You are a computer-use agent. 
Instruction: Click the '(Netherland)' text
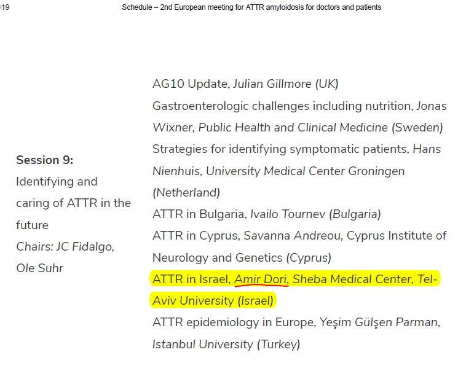(x=186, y=193)
